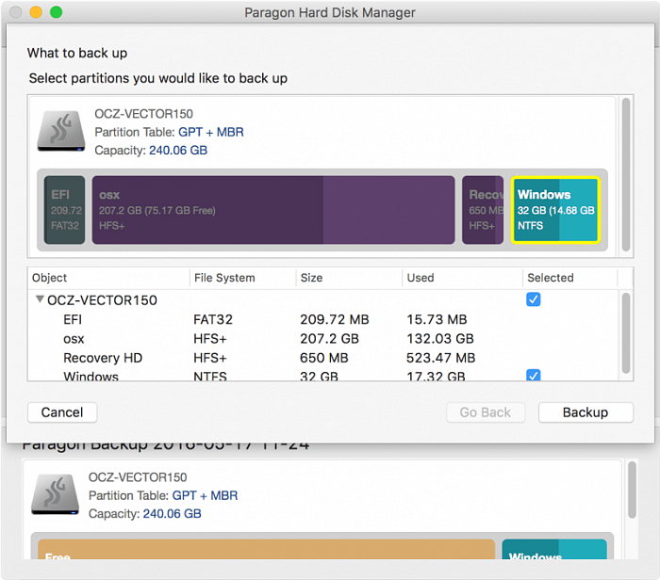Screen dimensions: 660x580
Task: Click the 132.03 GB used value for osx
Action: click(x=440, y=339)
